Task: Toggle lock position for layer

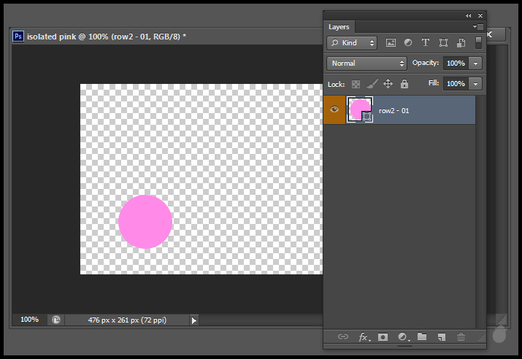Action: [388, 85]
